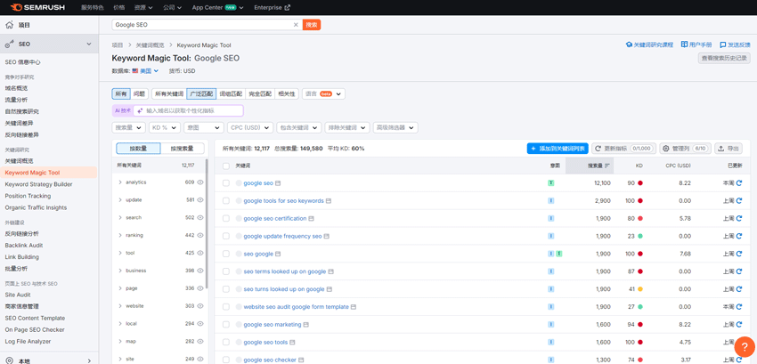Image resolution: width=757 pixels, height=364 pixels.
Task: Refresh metrics for google seo certification row
Action: pyautogui.click(x=738, y=218)
